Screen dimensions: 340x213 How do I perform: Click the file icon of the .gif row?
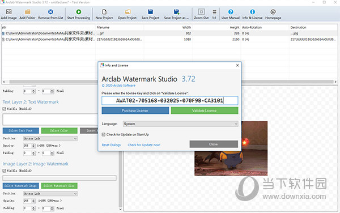[3, 33]
